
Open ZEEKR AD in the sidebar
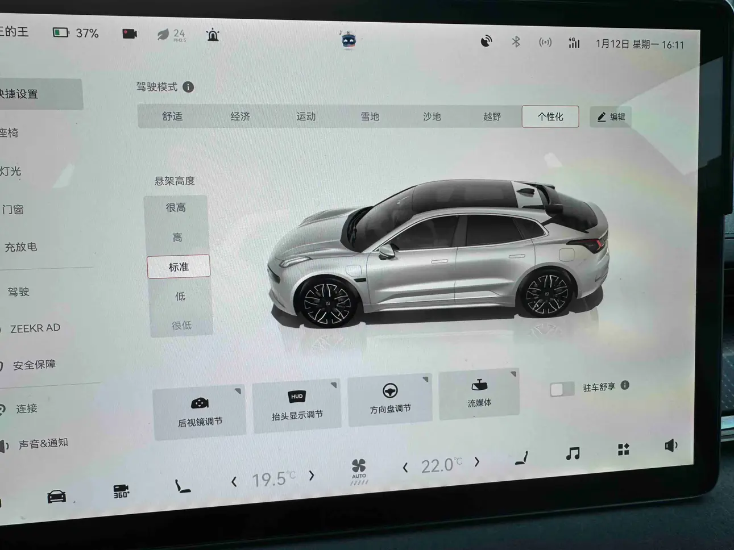coord(35,328)
